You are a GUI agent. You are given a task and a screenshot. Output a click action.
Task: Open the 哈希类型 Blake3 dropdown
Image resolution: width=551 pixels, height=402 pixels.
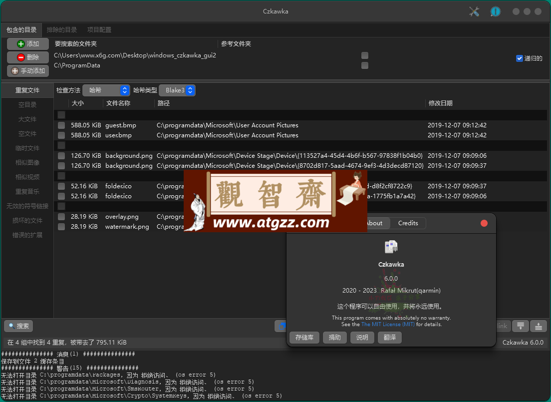[x=177, y=90]
